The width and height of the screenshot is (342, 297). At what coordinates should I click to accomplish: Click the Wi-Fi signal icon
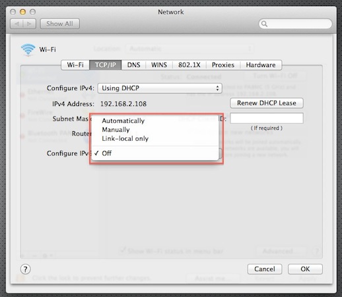(x=28, y=49)
